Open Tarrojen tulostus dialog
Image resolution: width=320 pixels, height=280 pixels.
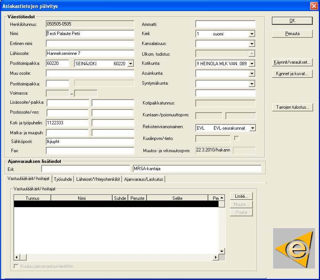coord(293,107)
